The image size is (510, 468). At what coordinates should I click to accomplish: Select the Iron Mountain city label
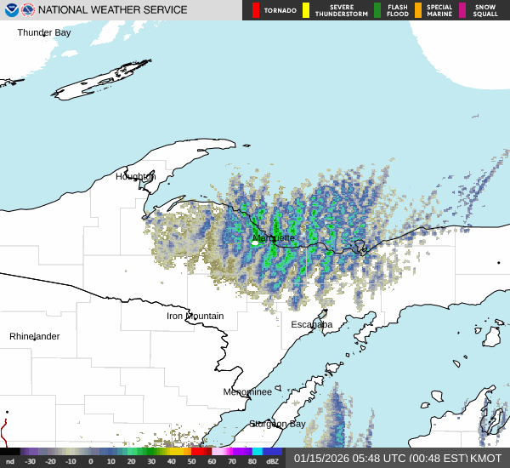[195, 317]
